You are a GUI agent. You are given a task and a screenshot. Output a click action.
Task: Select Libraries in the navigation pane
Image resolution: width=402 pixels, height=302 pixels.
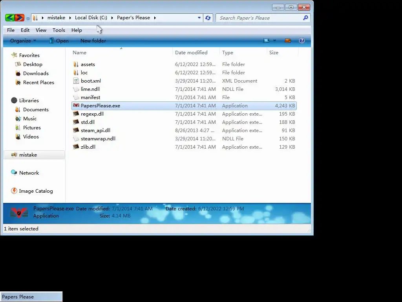click(x=29, y=100)
